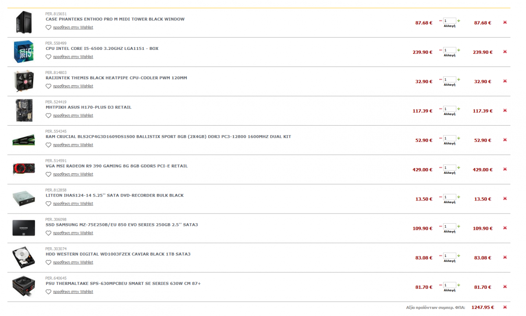This screenshot has height=316, width=526.
Task: Increase Intel i5-6500 quantity with plus
Action: [x=459, y=50]
